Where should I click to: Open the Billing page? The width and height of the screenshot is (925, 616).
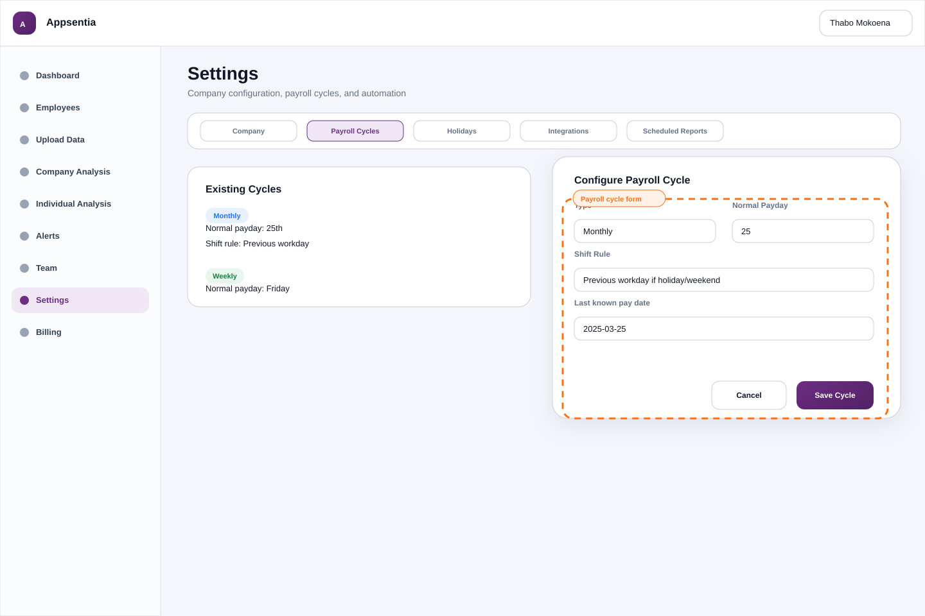tap(80, 332)
